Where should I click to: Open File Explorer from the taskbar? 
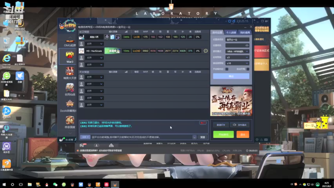pyautogui.click(x=30, y=184)
